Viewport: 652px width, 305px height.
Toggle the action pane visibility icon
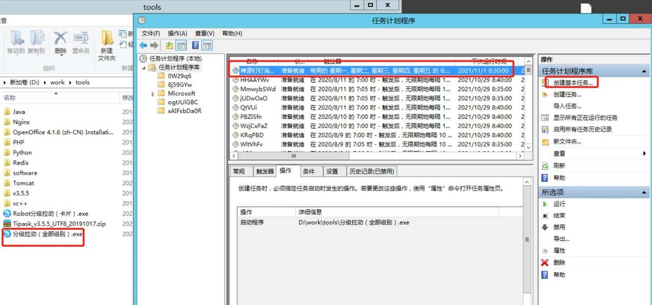(x=207, y=45)
